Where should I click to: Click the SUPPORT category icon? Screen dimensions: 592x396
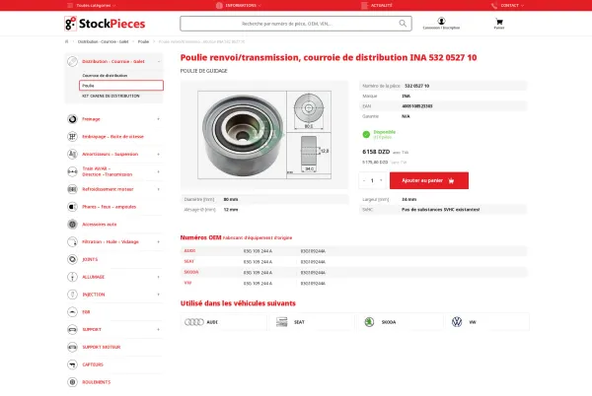[72, 329]
